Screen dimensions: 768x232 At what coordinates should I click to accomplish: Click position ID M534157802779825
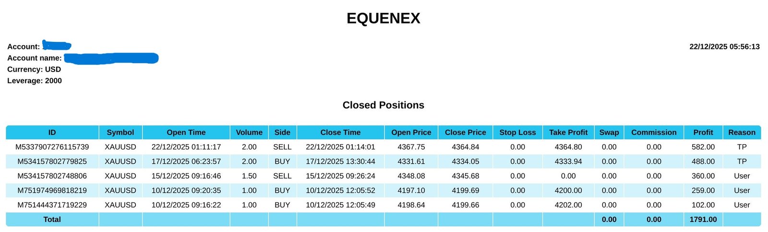(52, 161)
